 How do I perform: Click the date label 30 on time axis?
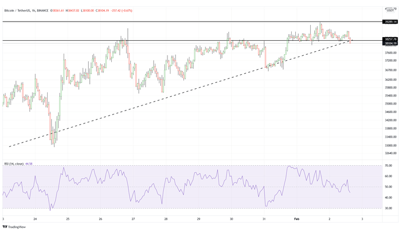232,219
